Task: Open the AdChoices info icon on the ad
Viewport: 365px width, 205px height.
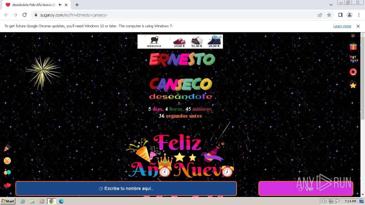Action: tap(216, 37)
